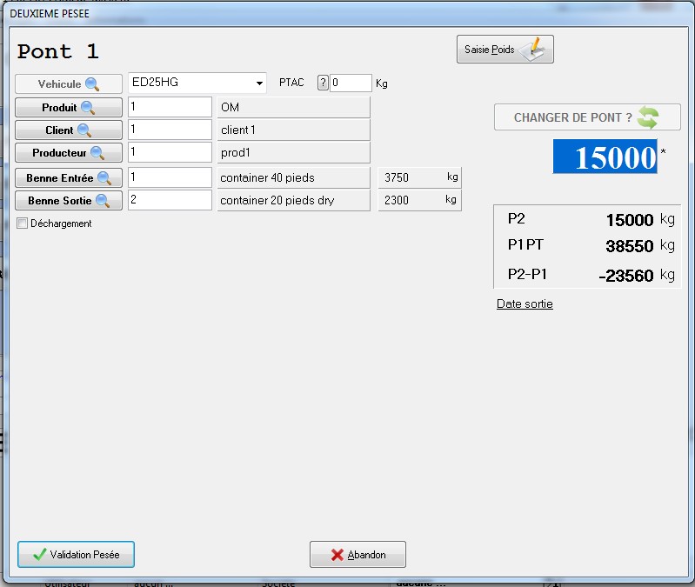695x587 pixels.
Task: Cancel weighing with Abandon button
Action: tap(358, 555)
